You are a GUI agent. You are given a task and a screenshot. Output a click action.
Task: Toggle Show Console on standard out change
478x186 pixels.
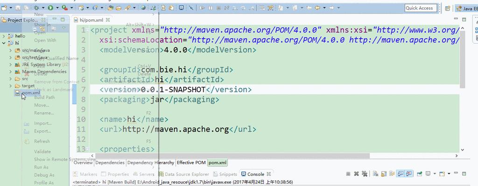pyautogui.click(x=401, y=173)
